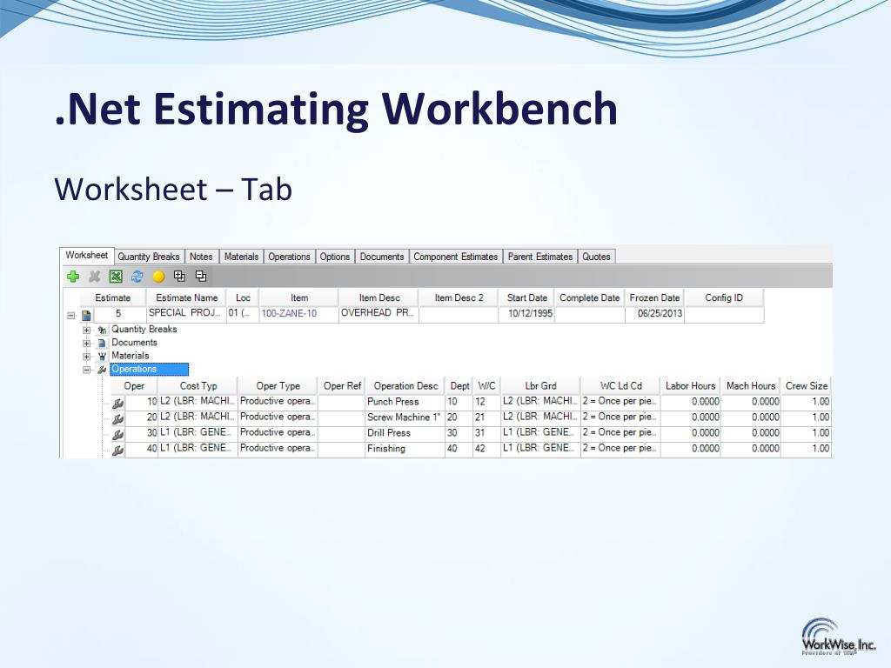
Task: Click the wrench icon beside Operations node
Action: pyautogui.click(x=103, y=370)
